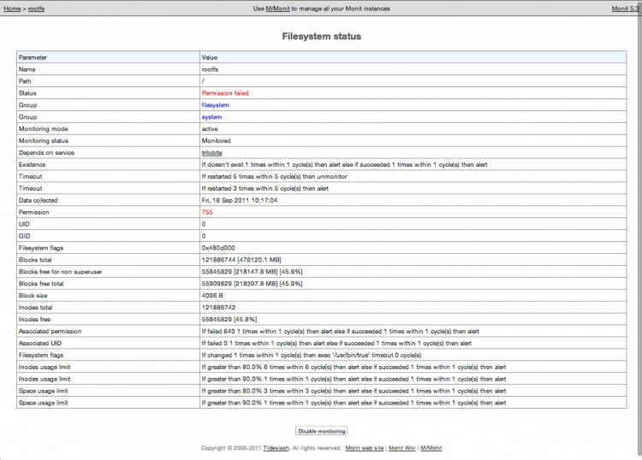Click the Block size 4096 B value
Viewport: 642px width, 460px height.
tap(212, 296)
